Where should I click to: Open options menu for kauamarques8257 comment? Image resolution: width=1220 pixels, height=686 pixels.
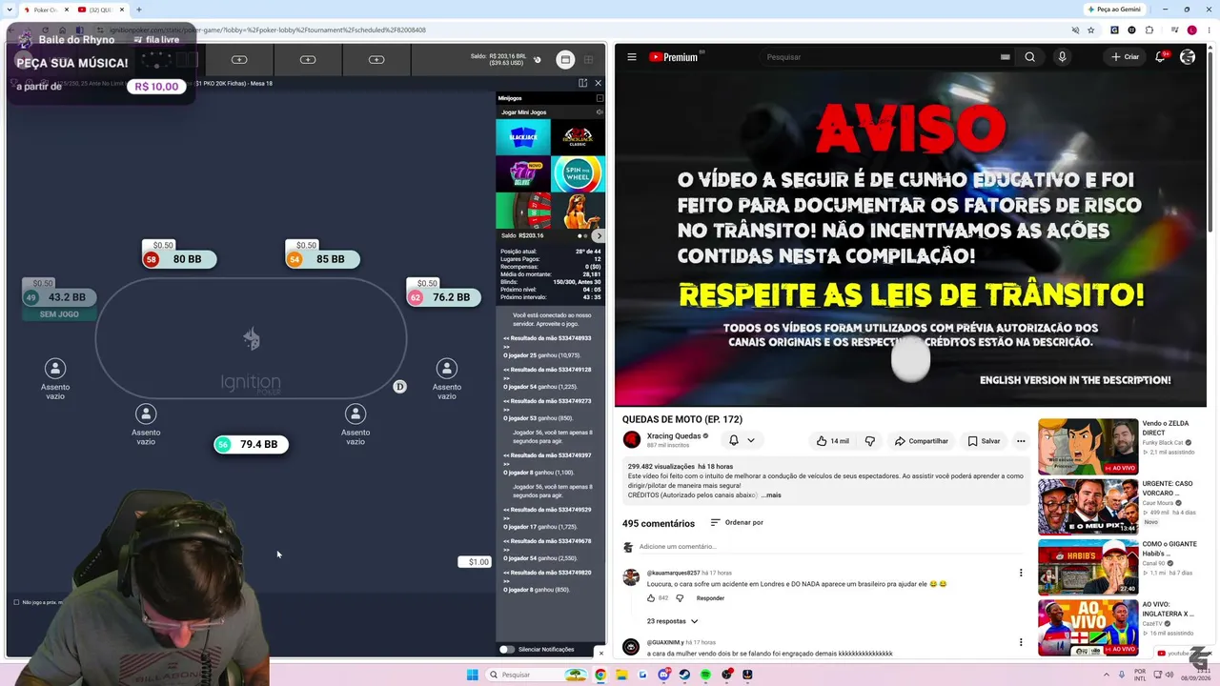pos(1021,573)
